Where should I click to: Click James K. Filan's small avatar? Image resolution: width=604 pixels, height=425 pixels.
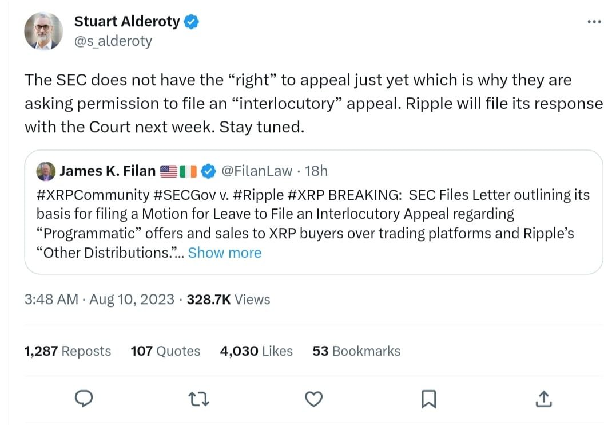46,171
